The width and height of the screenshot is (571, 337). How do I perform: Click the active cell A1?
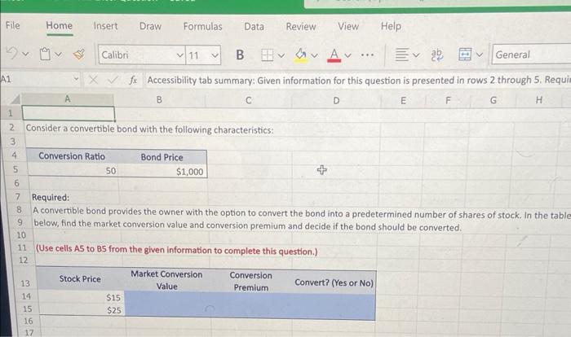(x=68, y=113)
